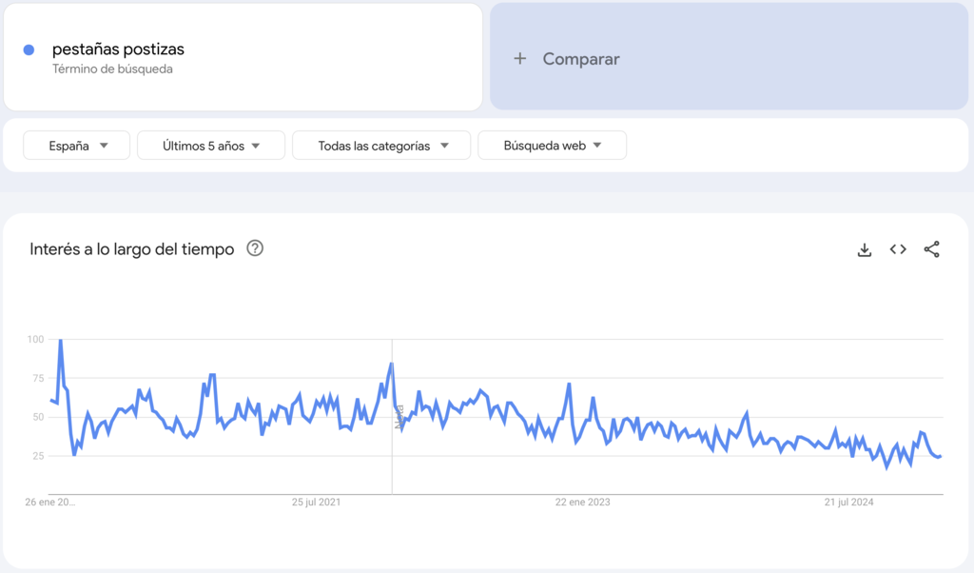Click the plus icon in Comparar box
Image resolution: width=974 pixels, height=573 pixels.
pos(519,58)
